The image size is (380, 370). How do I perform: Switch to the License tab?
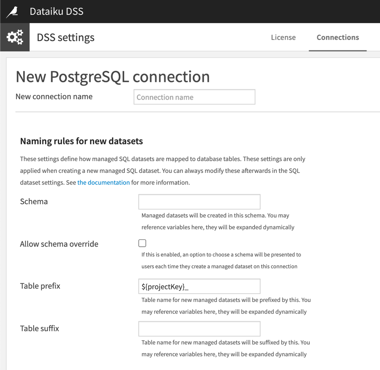[x=283, y=37]
